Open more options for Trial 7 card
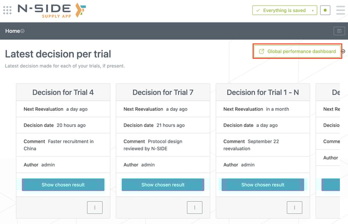The width and height of the screenshot is (348, 224). 195,207
